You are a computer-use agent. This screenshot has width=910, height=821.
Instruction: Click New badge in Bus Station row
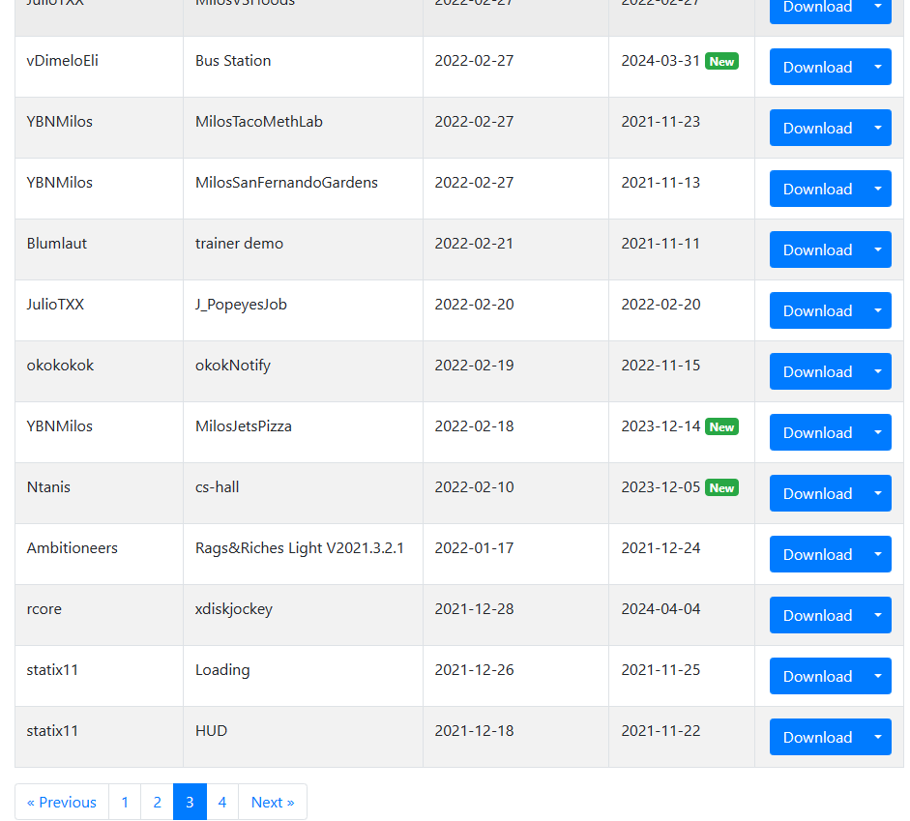pyautogui.click(x=721, y=62)
